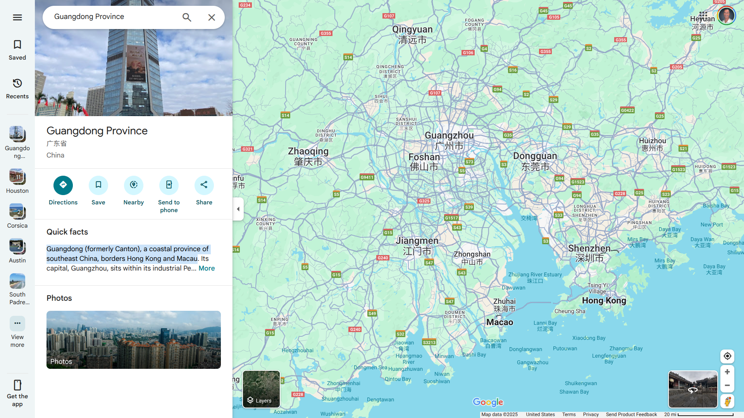Open the Photos thumbnail

click(134, 339)
